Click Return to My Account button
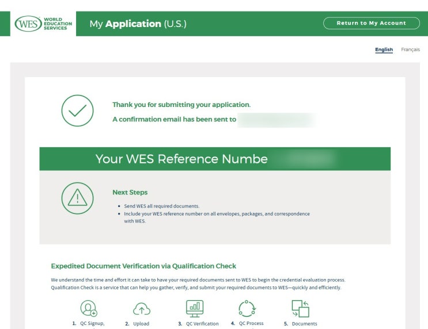Viewport: 428px width, 329px height. tap(371, 23)
